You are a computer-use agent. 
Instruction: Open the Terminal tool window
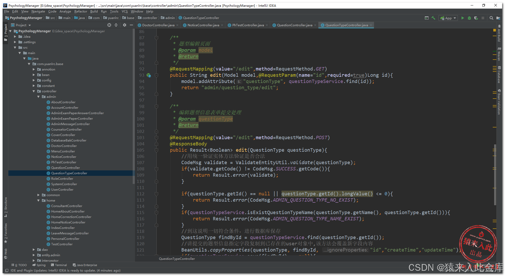pos(59,265)
